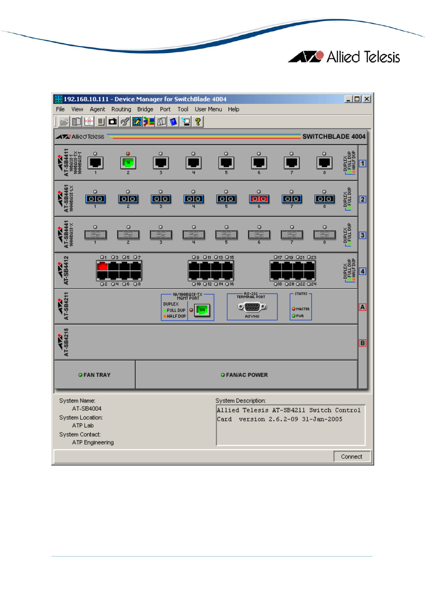Click system contact value ATP Engineering
This screenshot has width=425, height=602.
(93, 442)
